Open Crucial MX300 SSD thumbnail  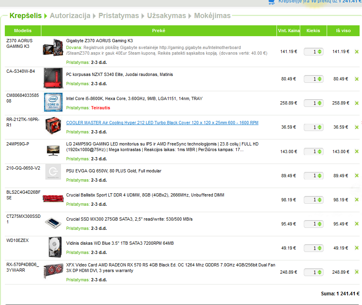[53, 223]
